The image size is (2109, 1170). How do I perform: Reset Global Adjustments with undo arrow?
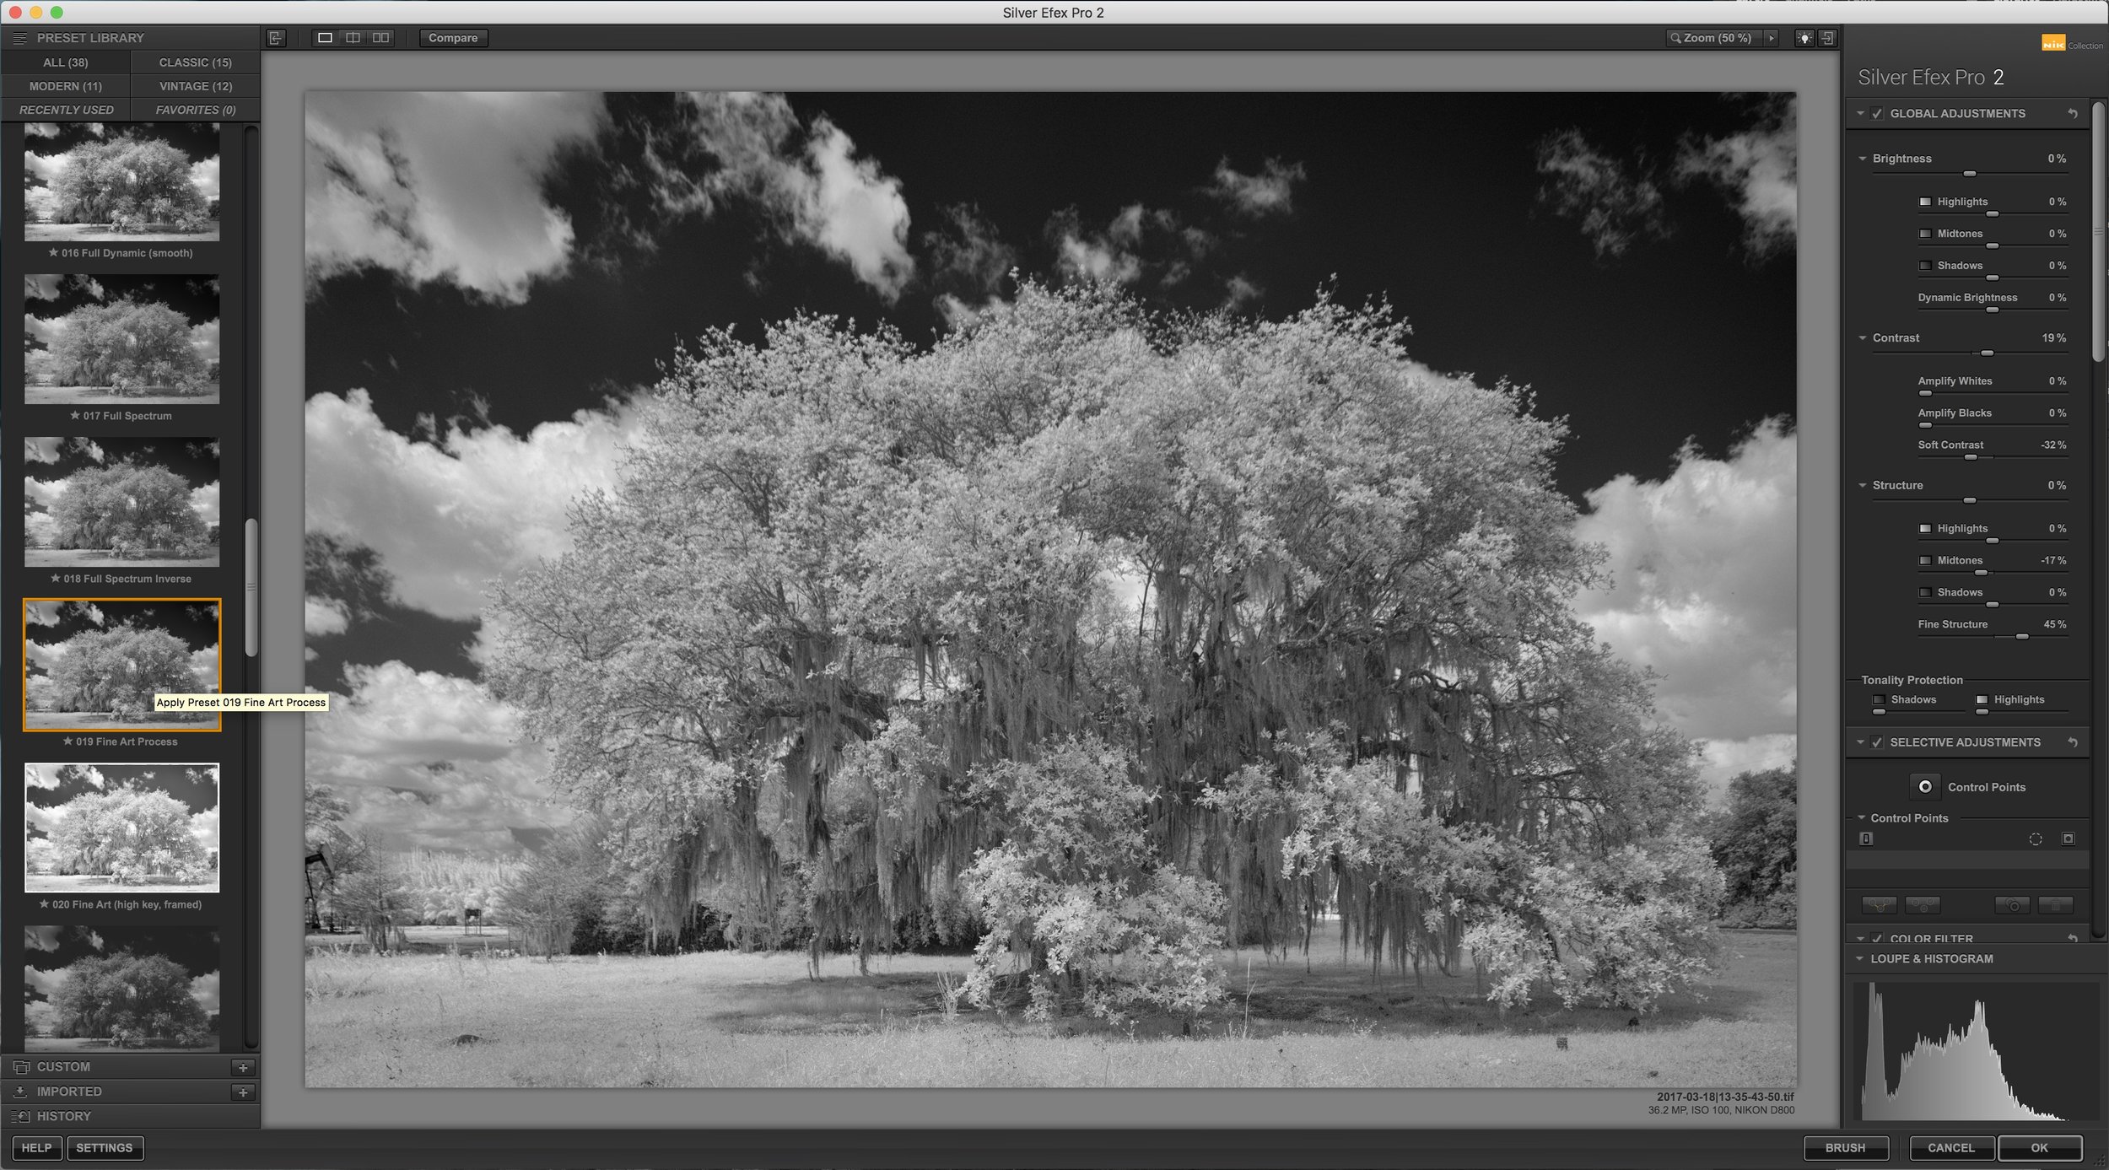point(2073,113)
